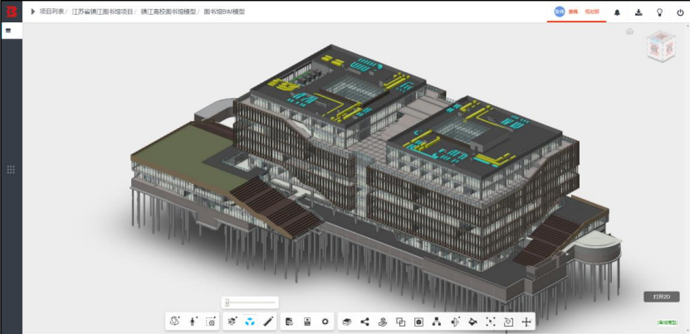Image resolution: width=690 pixels, height=334 pixels.
Task: Open the dotted grid apps icon
Action: [x=11, y=170]
